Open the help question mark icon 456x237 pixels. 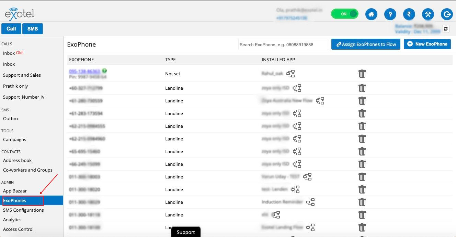(x=390, y=14)
